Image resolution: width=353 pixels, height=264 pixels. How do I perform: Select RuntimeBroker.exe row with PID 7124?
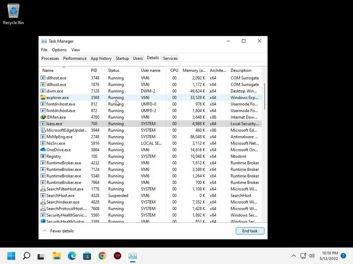(x=150, y=169)
